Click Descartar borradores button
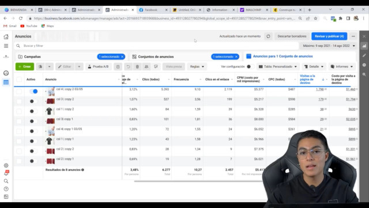 click(292, 36)
